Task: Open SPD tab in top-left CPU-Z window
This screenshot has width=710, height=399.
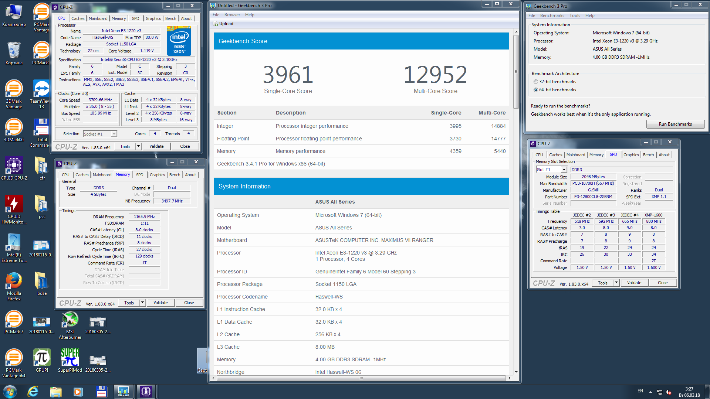Action: point(136,18)
